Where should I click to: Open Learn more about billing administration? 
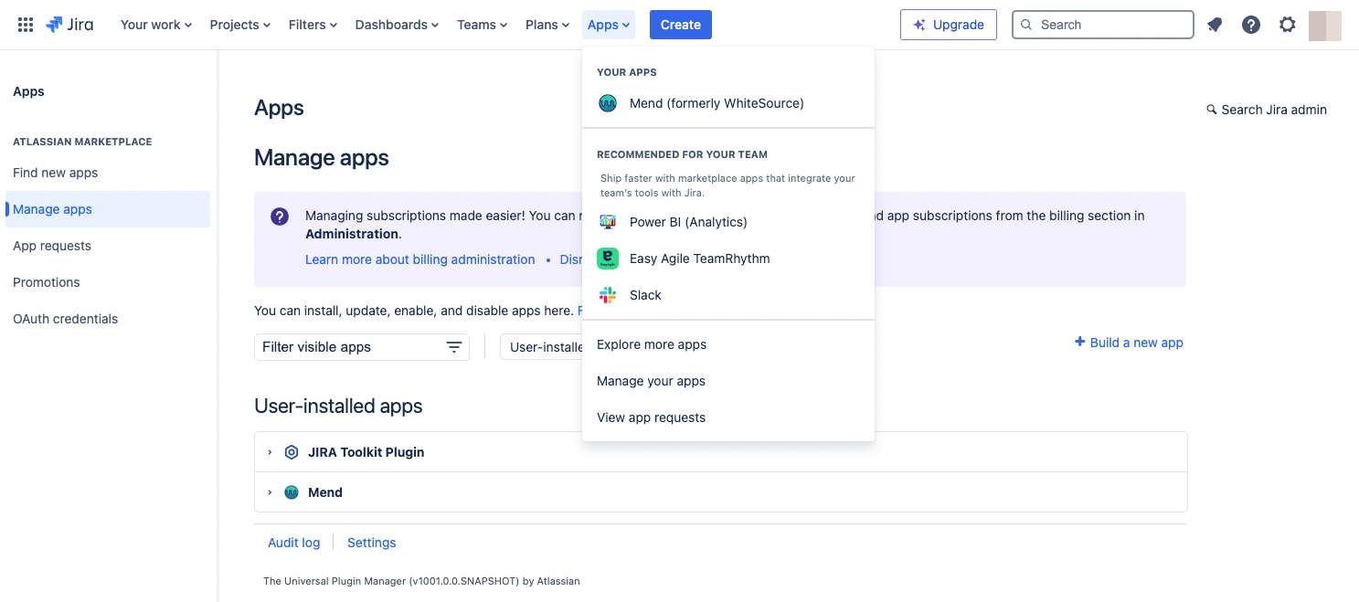point(419,259)
